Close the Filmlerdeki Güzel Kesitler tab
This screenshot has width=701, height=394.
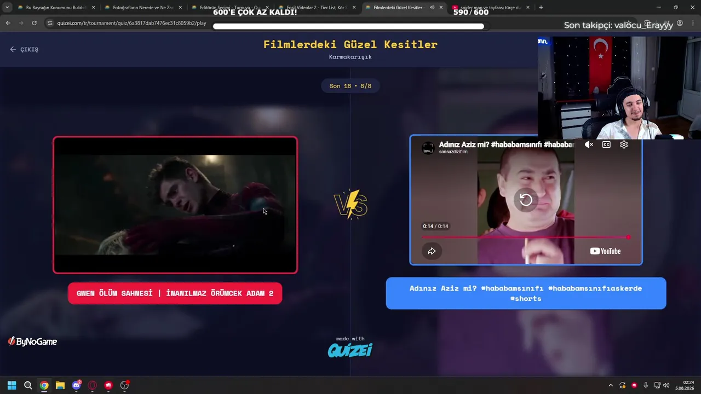point(441,8)
